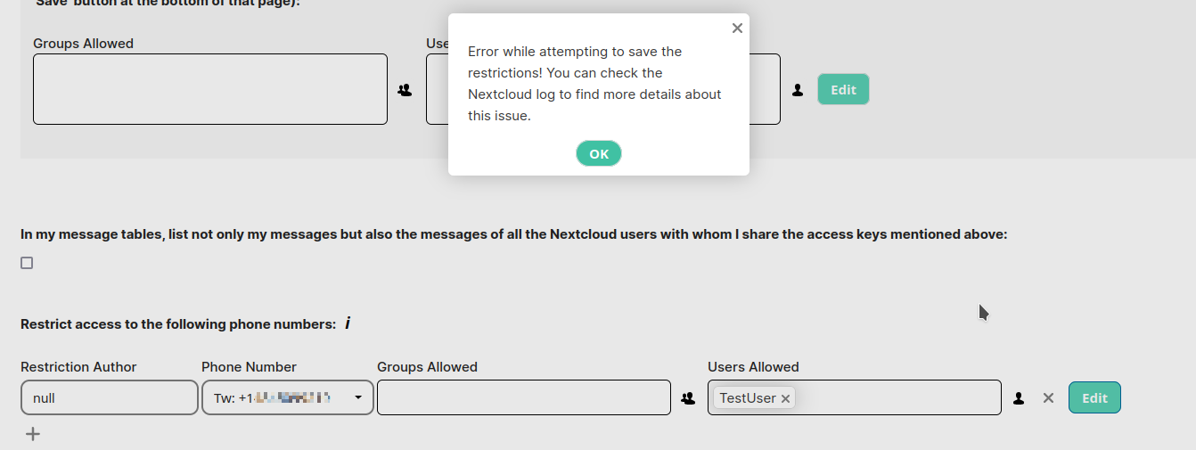The width and height of the screenshot is (1196, 450).
Task: Click the empty area of the Users Allowed field after TestUser
Action: [896, 397]
